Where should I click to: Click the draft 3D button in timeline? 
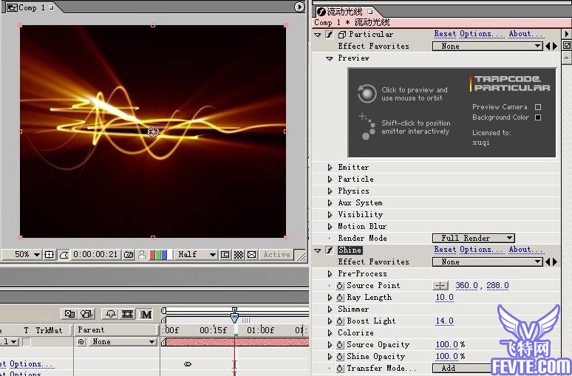86,314
